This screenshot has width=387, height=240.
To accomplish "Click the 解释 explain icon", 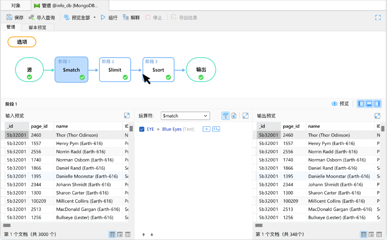I will [126, 17].
